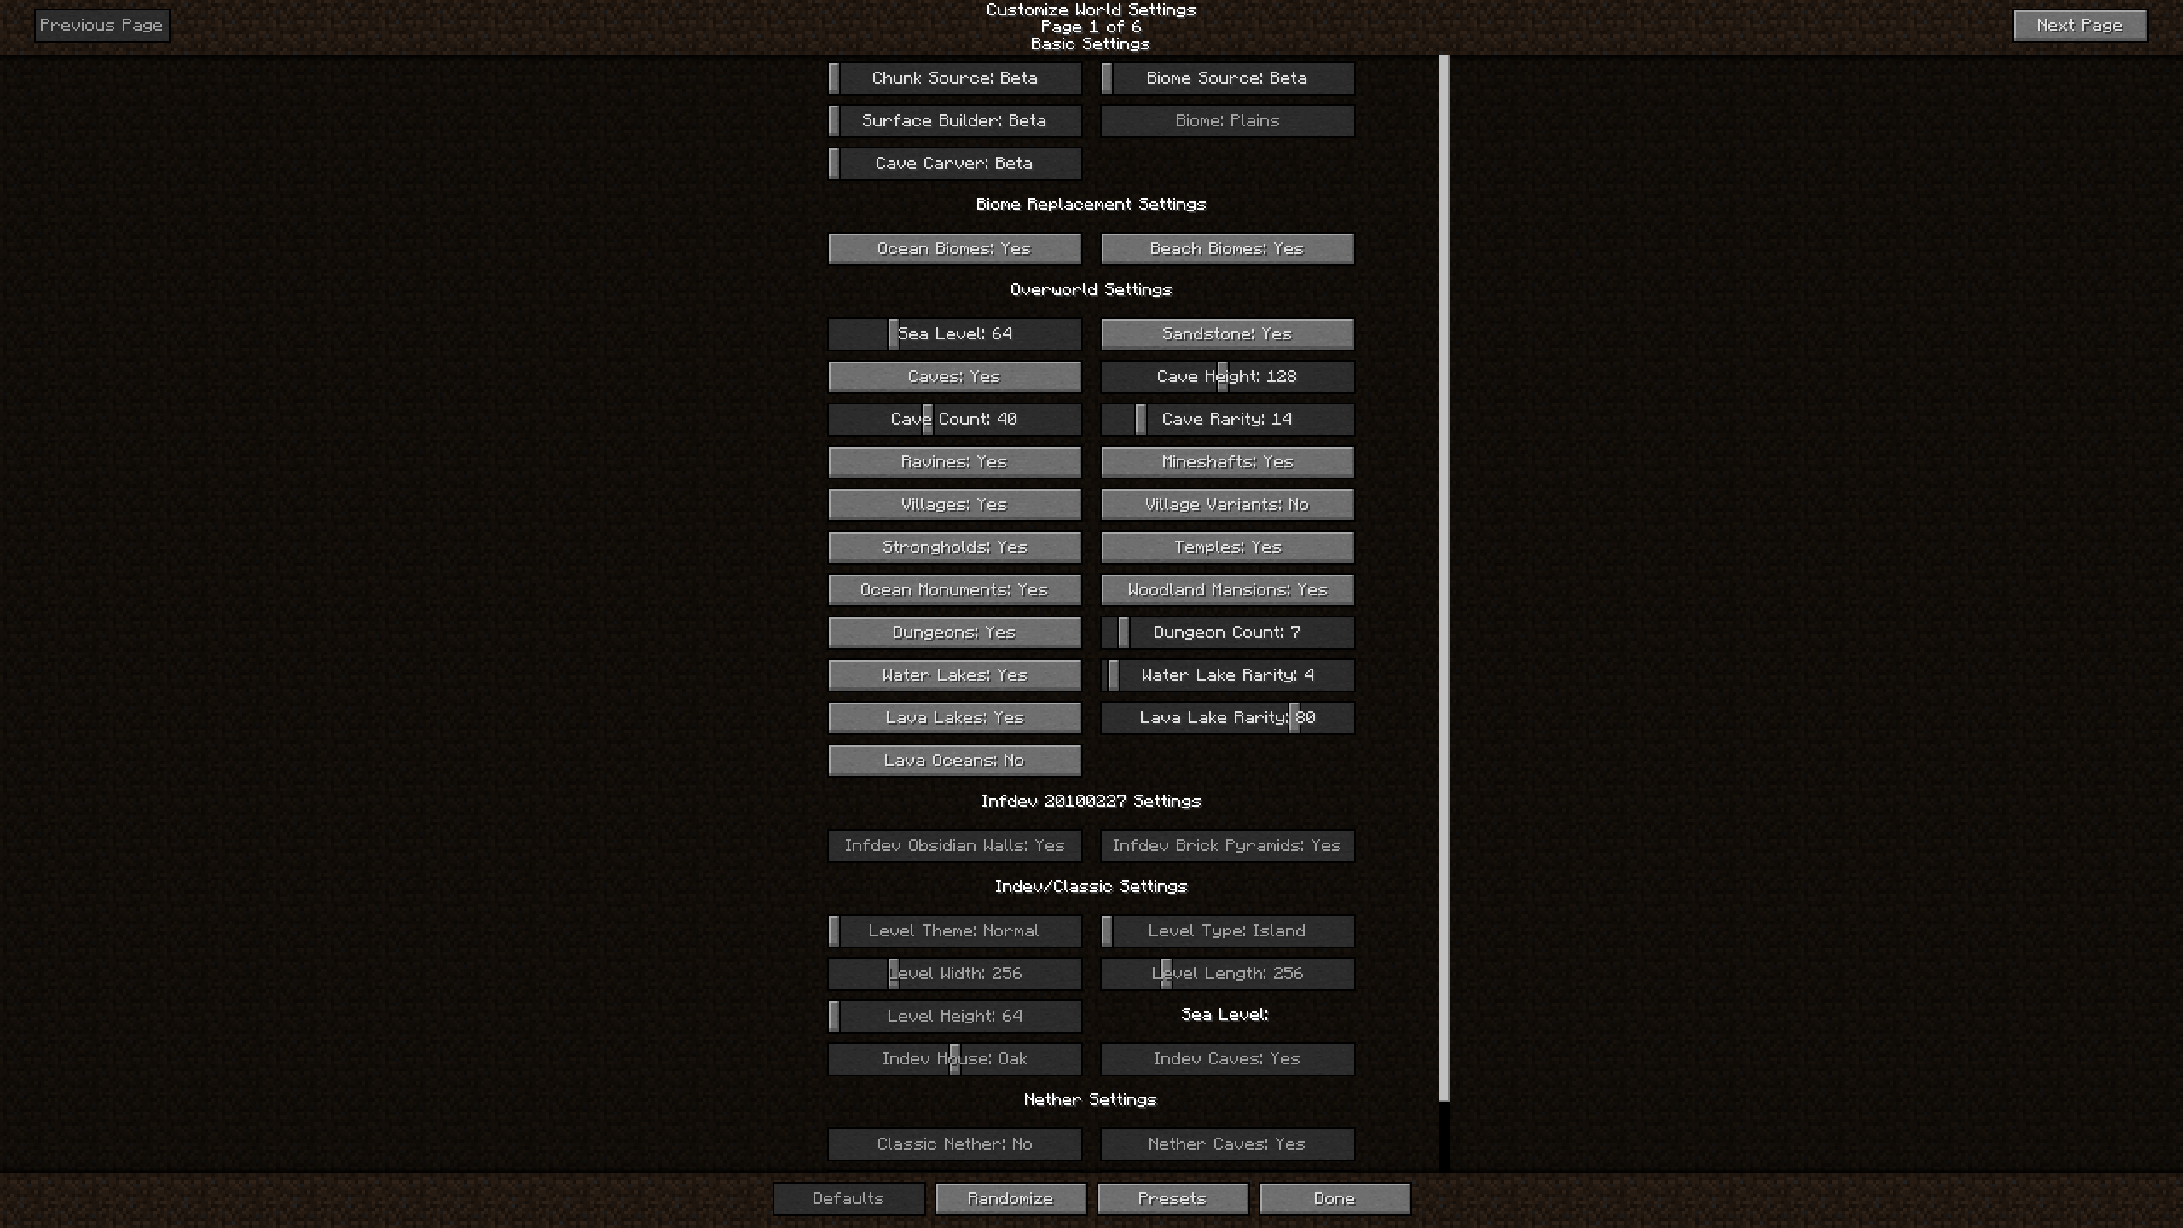
Task: Click the Biome Source: Beta button
Action: 1226,77
